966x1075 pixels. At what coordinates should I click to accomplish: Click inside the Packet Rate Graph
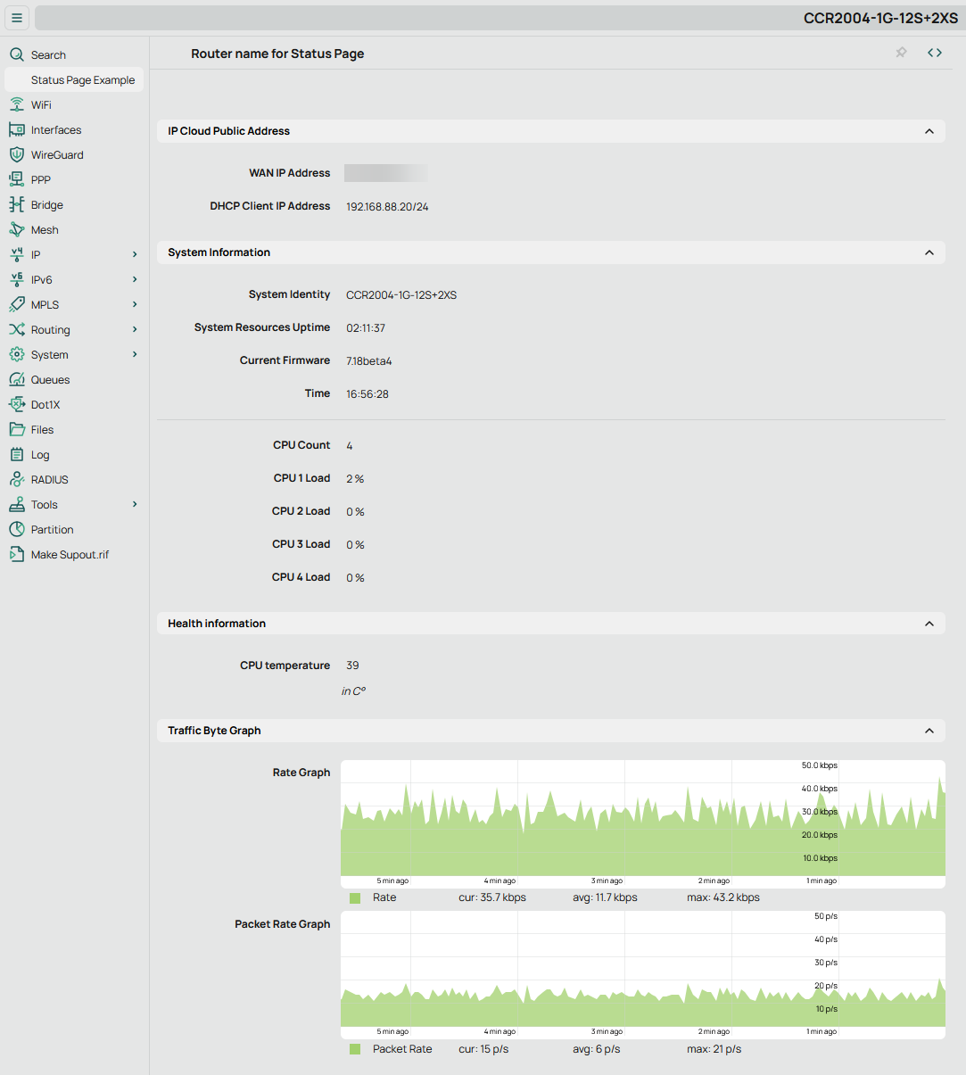click(x=642, y=974)
